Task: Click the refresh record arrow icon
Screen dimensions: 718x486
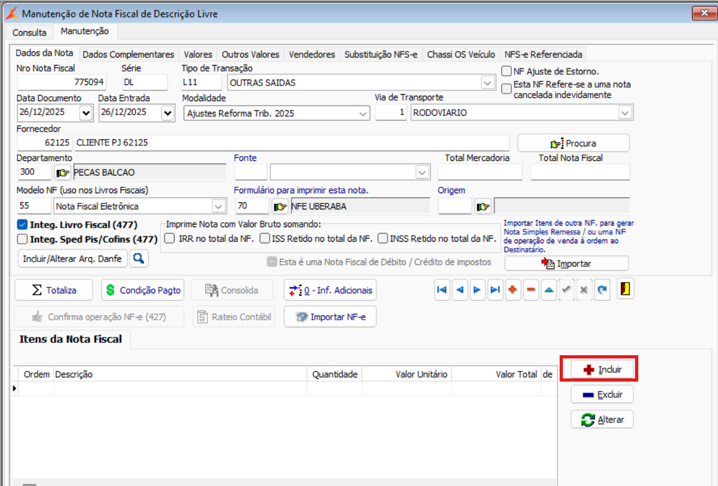Action: tap(602, 290)
